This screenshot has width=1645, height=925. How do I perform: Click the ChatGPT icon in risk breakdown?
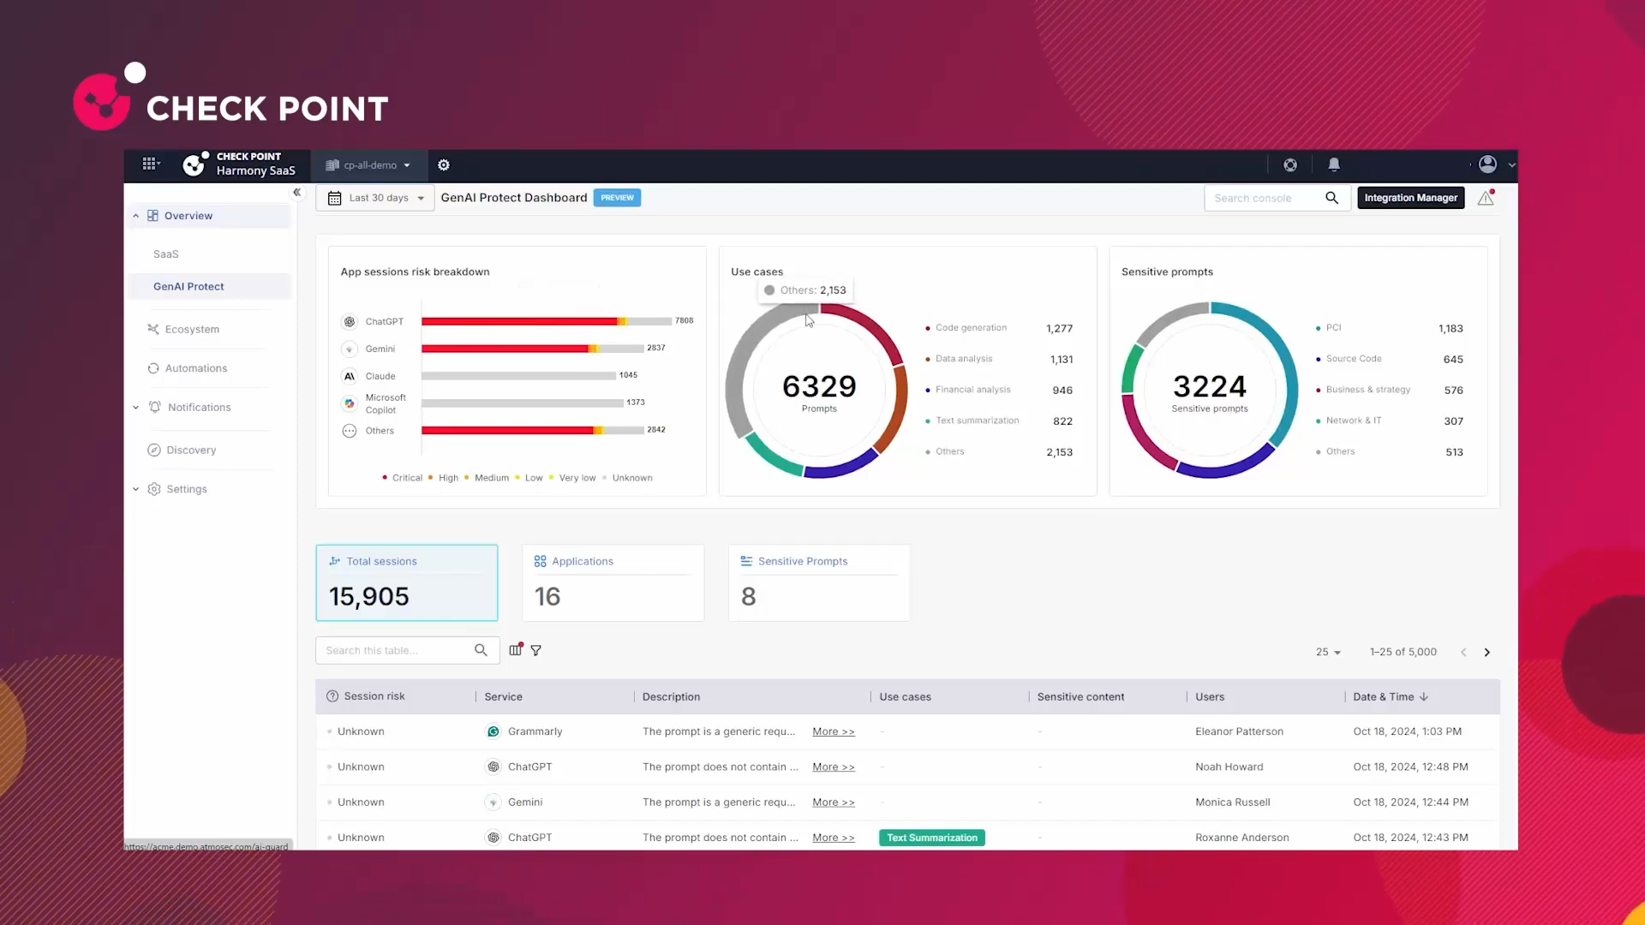pyautogui.click(x=350, y=322)
